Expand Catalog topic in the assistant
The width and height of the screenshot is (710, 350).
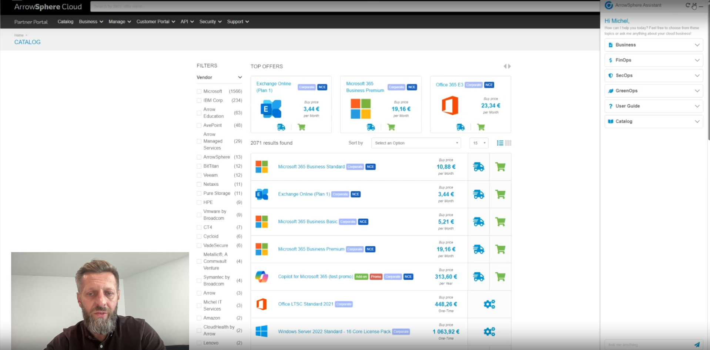pyautogui.click(x=654, y=121)
